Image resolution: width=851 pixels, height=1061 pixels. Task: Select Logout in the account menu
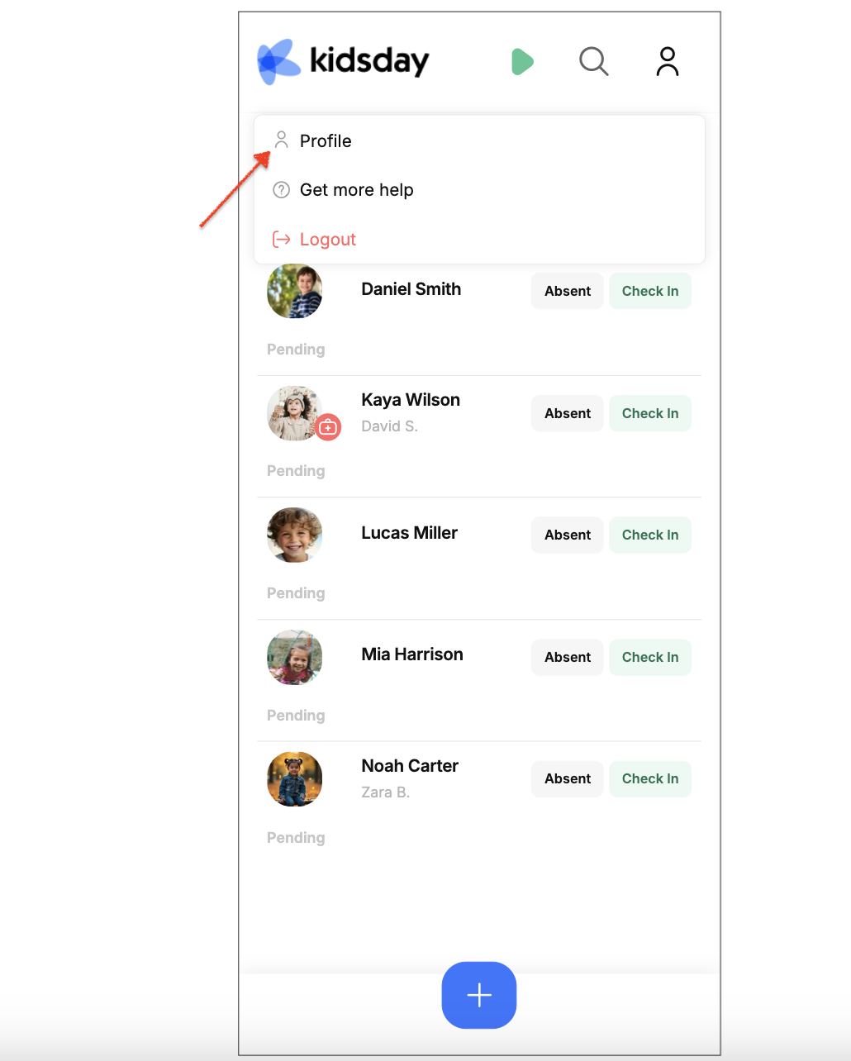coord(479,240)
